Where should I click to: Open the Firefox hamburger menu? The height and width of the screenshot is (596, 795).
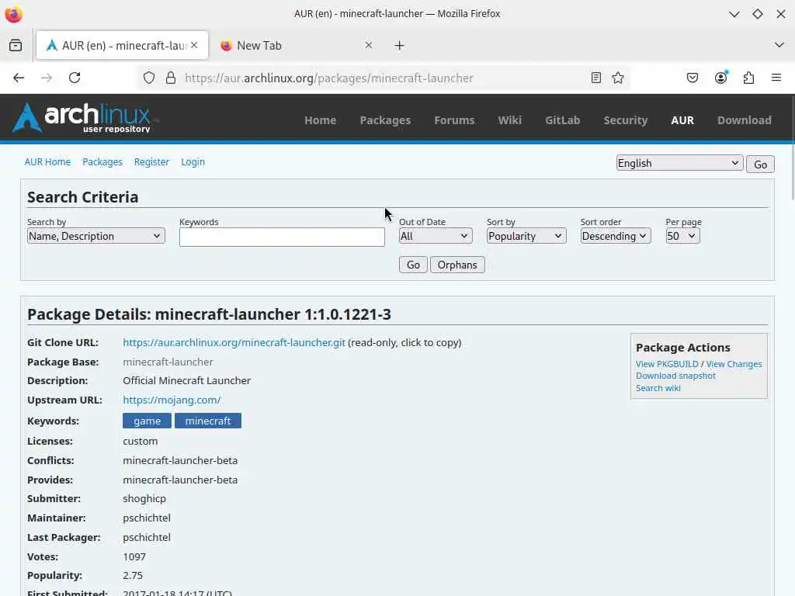[776, 78]
